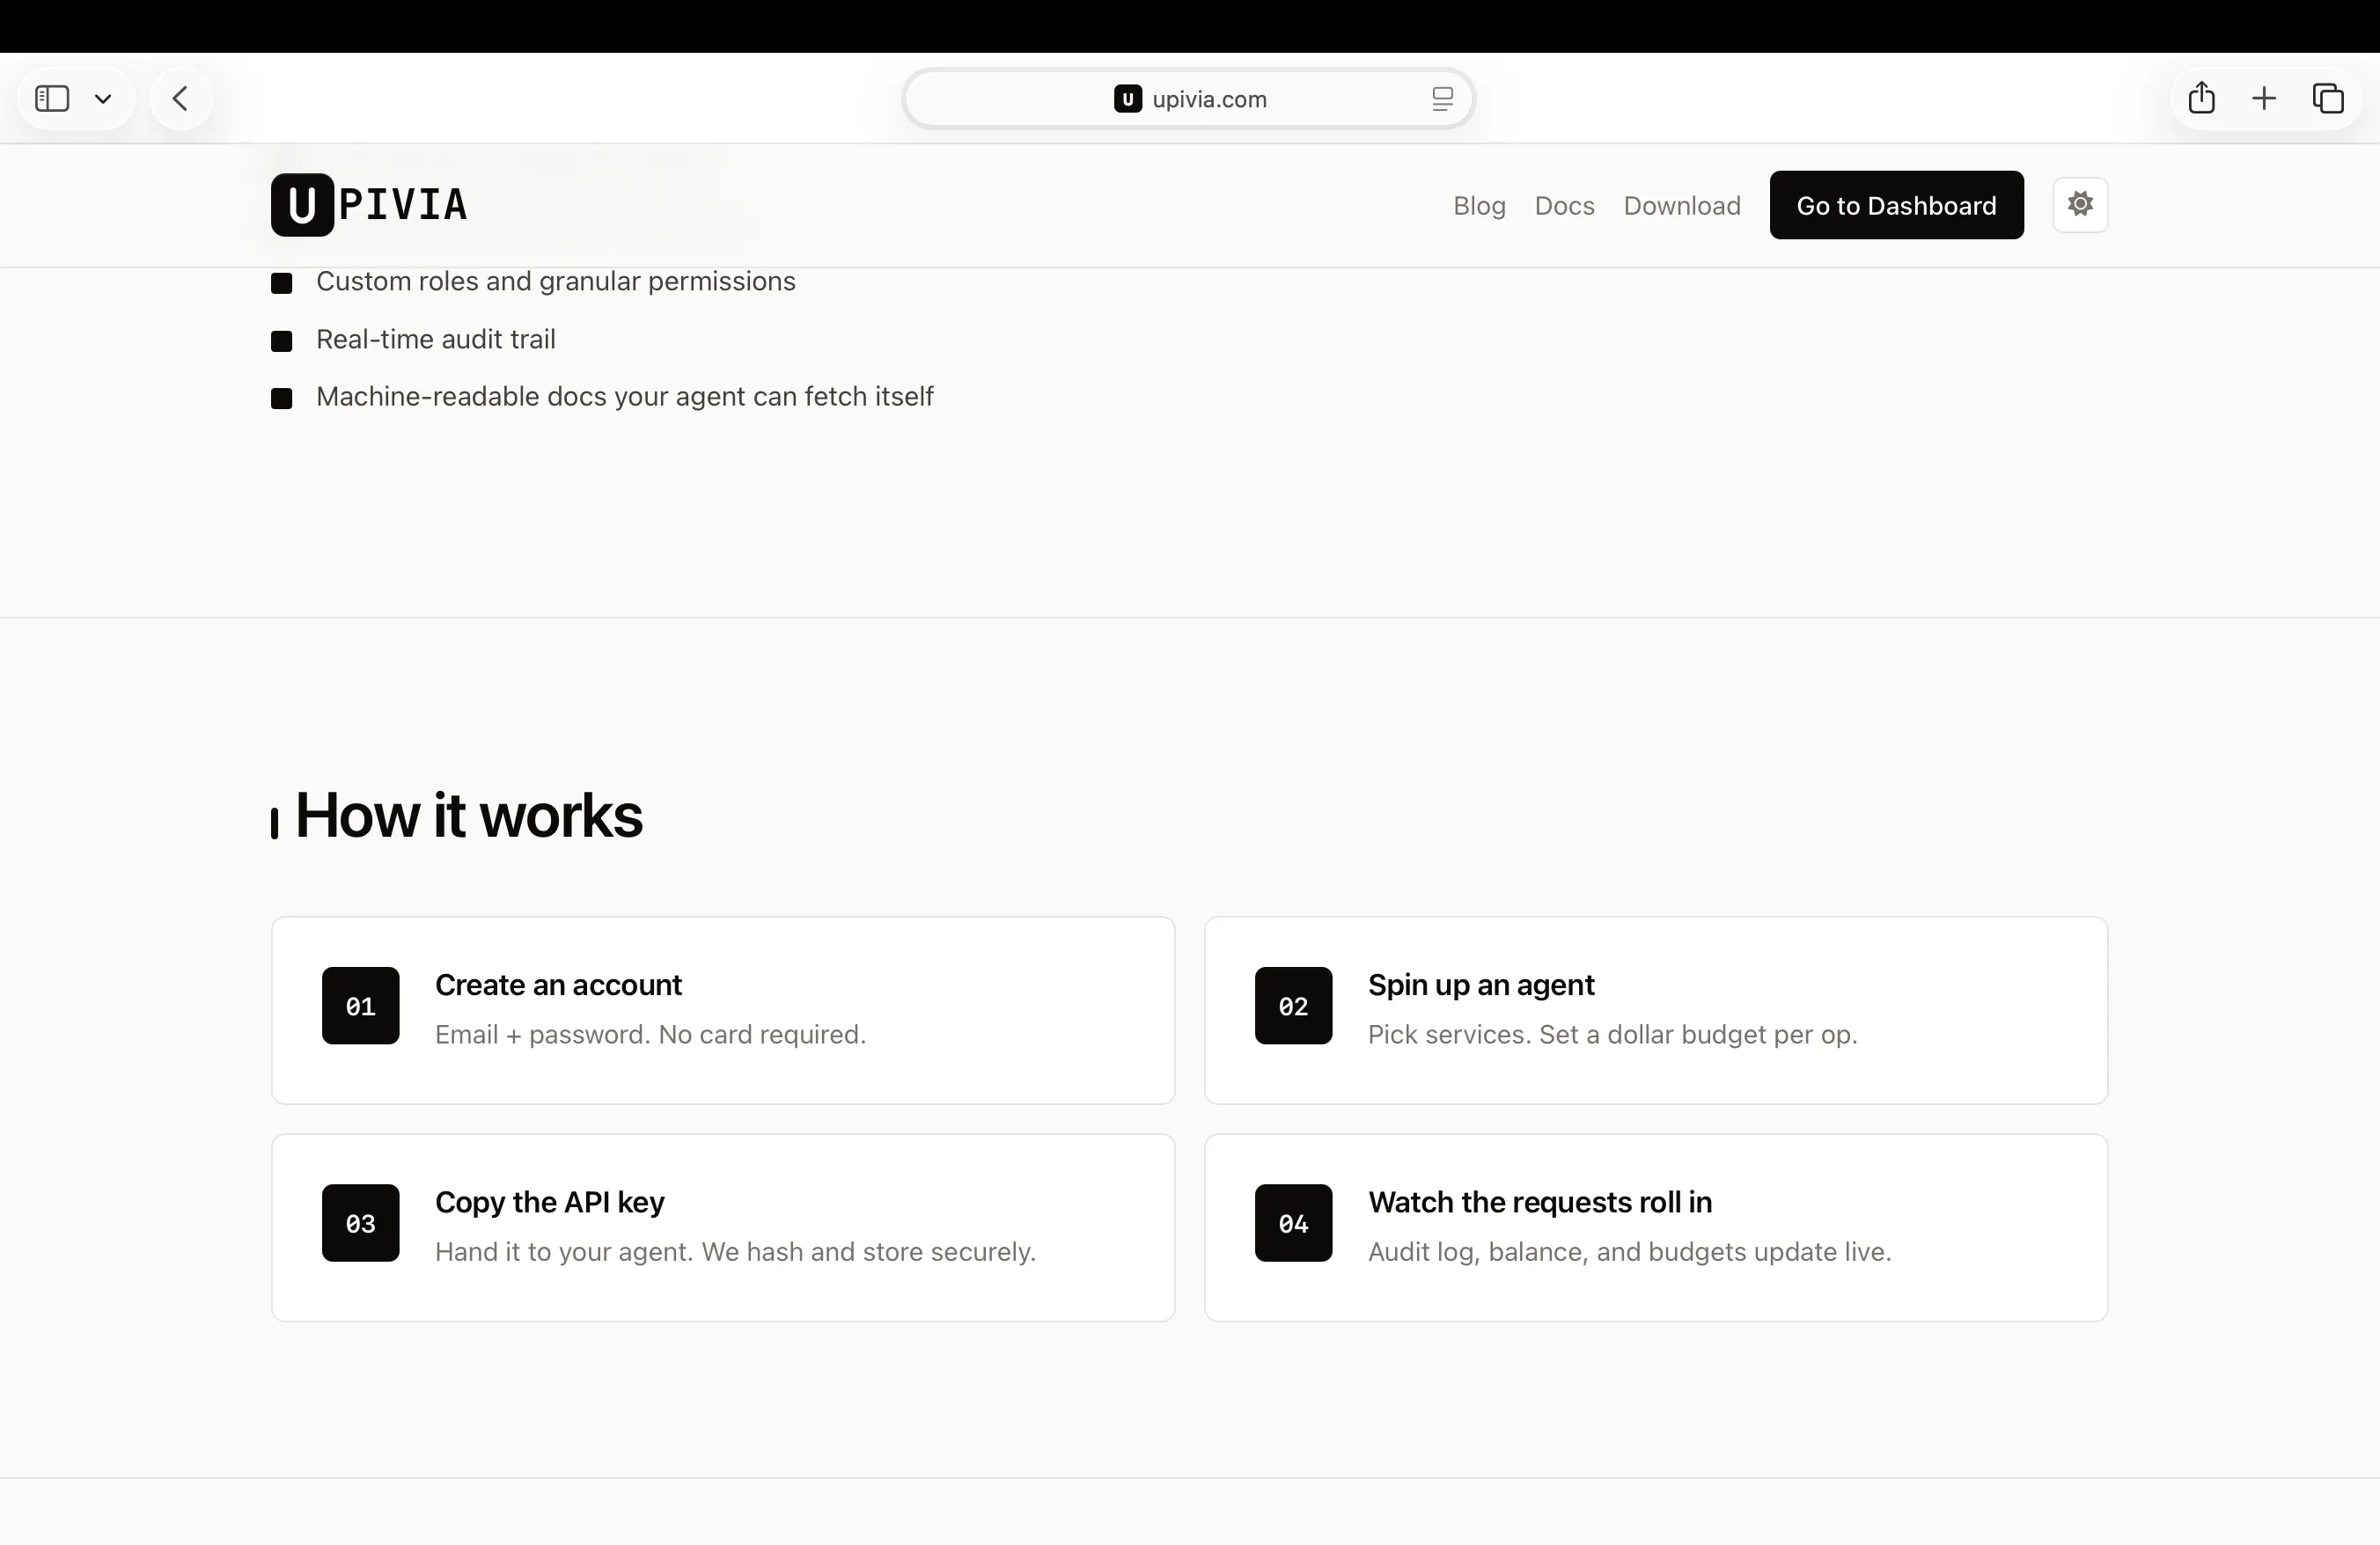Open the Share icon

pyautogui.click(x=2201, y=98)
